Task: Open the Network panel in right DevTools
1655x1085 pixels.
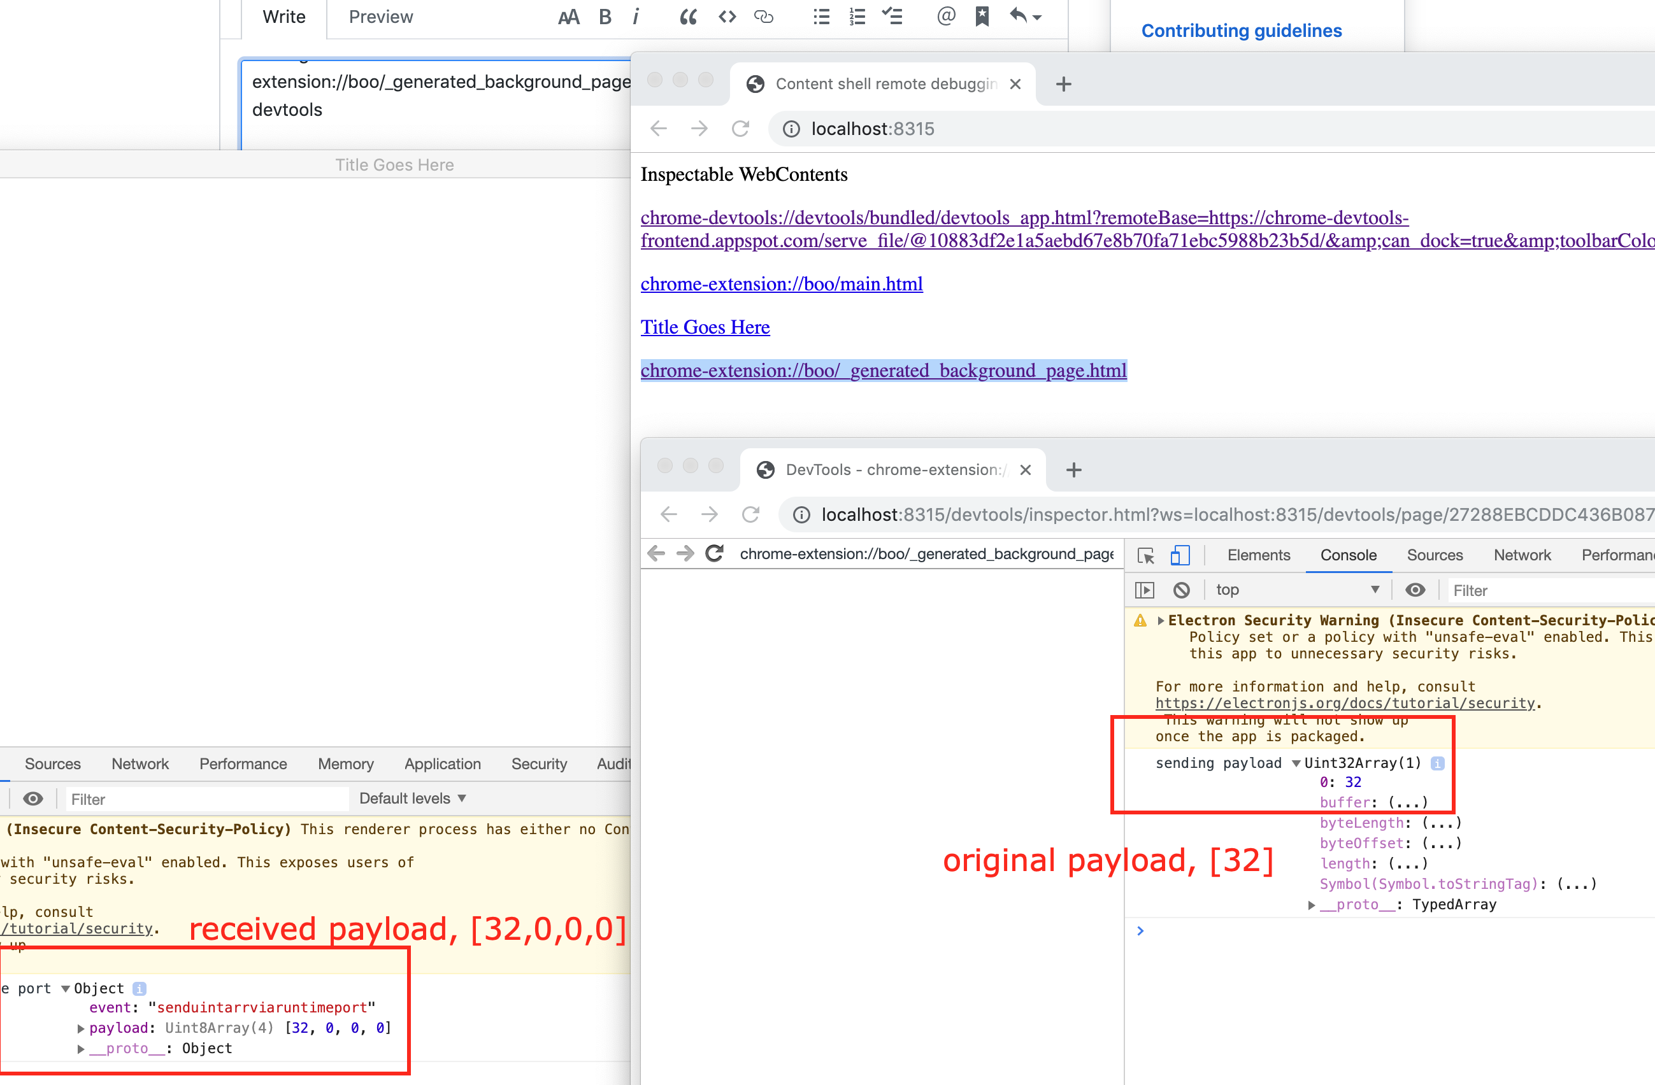Action: point(1521,555)
